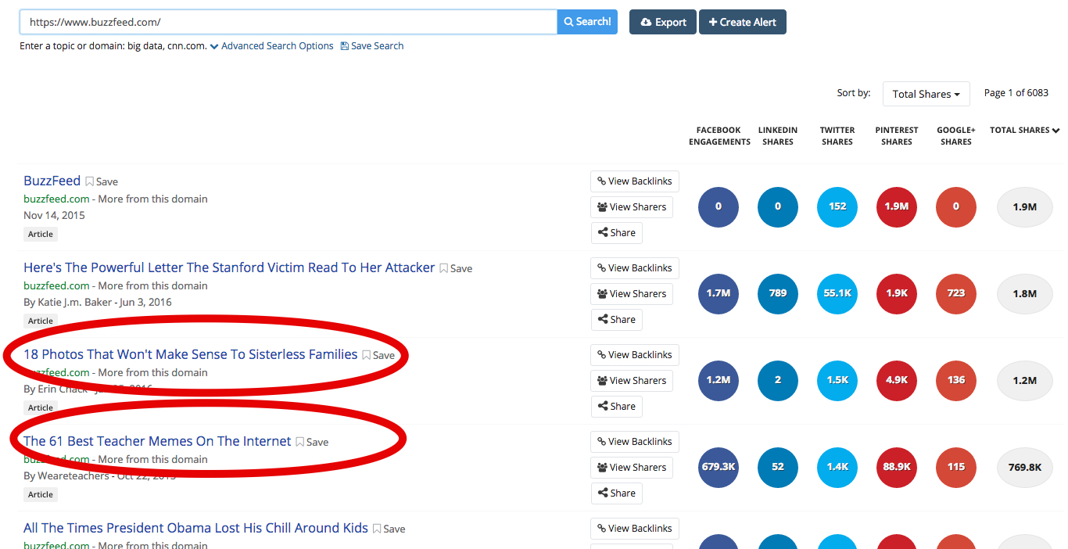Share the BuzzFeed article from Nov 14, 2015
Viewport: 1068px width, 549px height.
616,233
